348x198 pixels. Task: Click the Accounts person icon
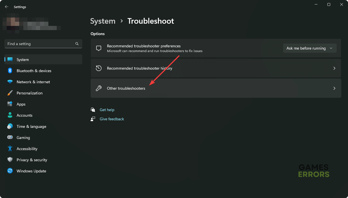point(10,115)
